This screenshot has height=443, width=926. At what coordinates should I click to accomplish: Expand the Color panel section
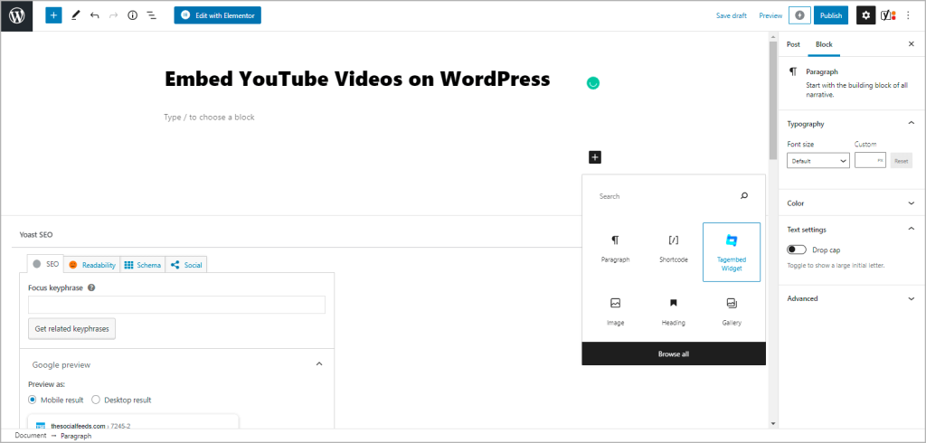click(x=850, y=203)
